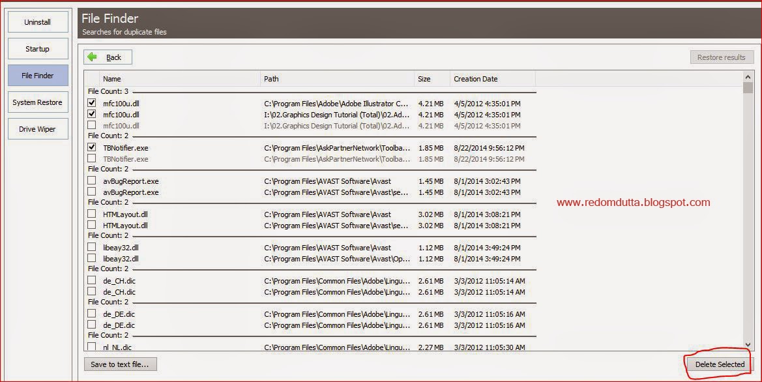
Task: Open the System Restore section
Action: coord(37,102)
